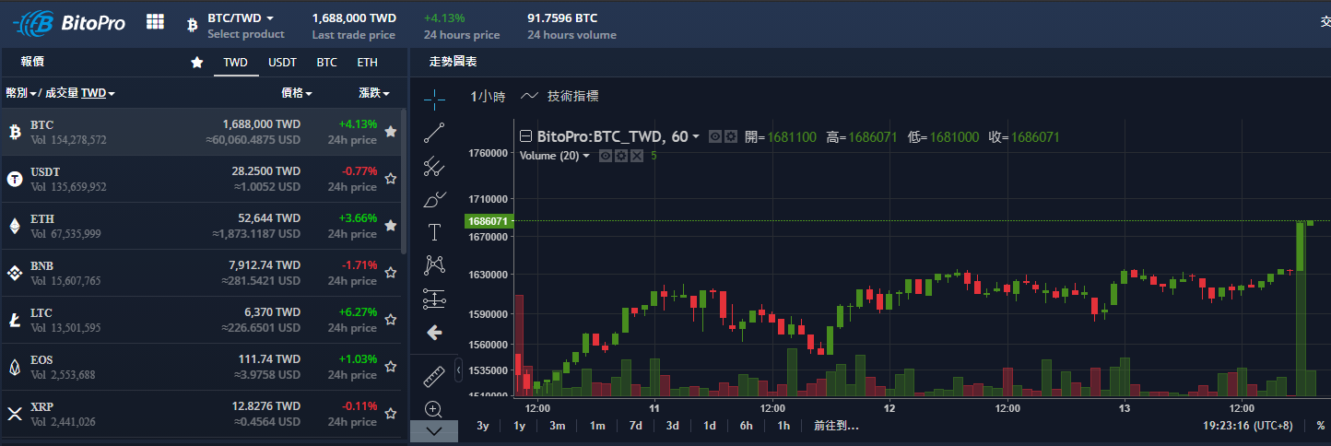Set chart range to 3y
1331x446 pixels.
click(483, 426)
